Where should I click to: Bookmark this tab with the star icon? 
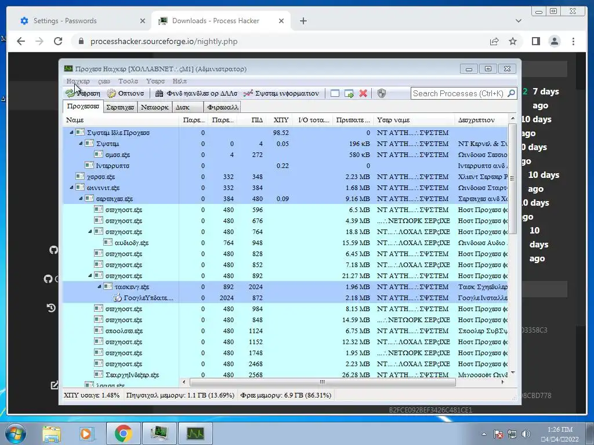[x=513, y=41]
